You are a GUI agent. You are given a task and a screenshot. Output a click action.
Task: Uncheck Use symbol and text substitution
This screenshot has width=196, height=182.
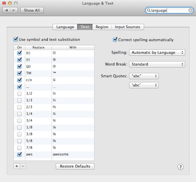tap(16, 39)
